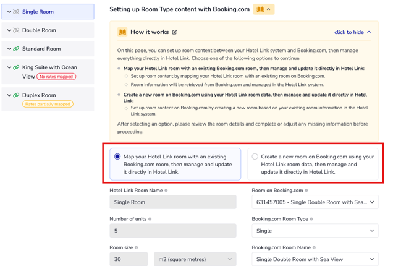This screenshot has height=266, width=414.
Task: Open the Booking.com Room Name dropdown
Action: tap(315, 259)
